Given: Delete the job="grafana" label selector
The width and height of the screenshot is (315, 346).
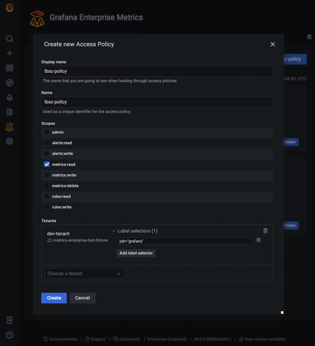Looking at the screenshot, I should coord(259,240).
